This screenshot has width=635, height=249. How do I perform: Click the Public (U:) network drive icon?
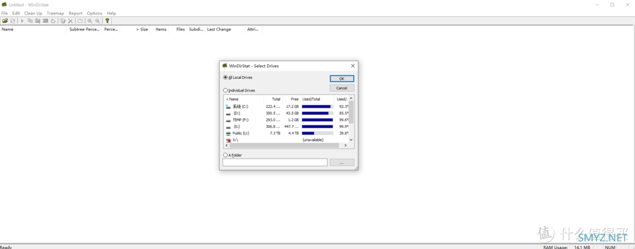(228, 133)
